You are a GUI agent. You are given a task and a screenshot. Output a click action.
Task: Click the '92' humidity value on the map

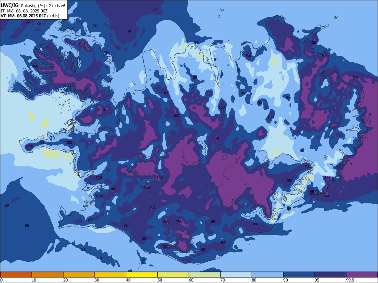[222, 75]
